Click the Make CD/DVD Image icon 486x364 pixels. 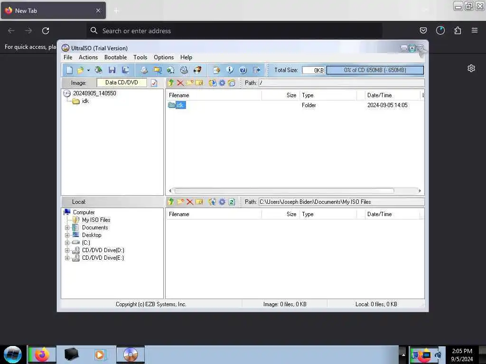(144, 70)
